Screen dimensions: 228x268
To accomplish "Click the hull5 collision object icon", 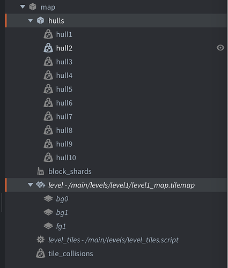I will tap(48, 89).
